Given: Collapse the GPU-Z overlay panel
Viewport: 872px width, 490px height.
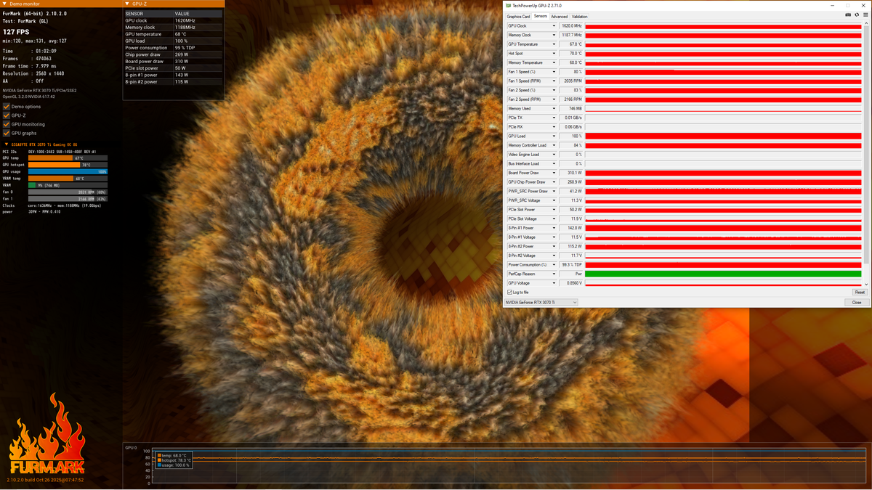Looking at the screenshot, I should [127, 4].
